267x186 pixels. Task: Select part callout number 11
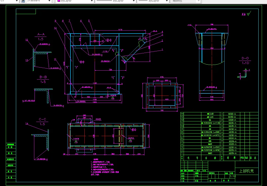55,59
